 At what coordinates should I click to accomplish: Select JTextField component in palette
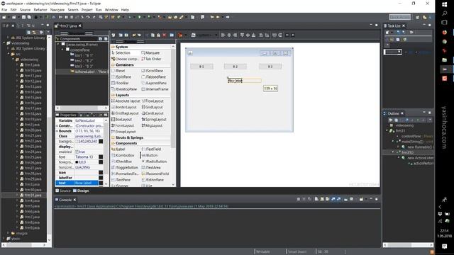click(x=151, y=149)
